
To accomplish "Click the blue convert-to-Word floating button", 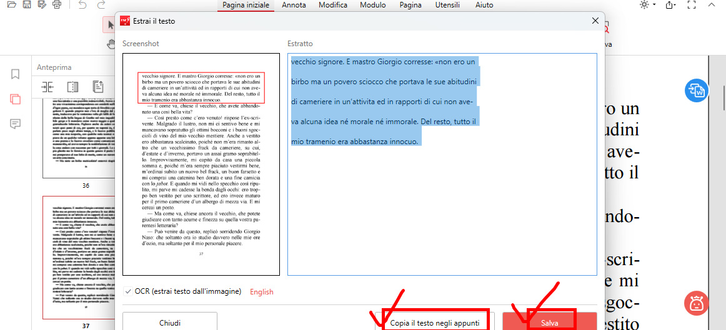I will [x=695, y=90].
